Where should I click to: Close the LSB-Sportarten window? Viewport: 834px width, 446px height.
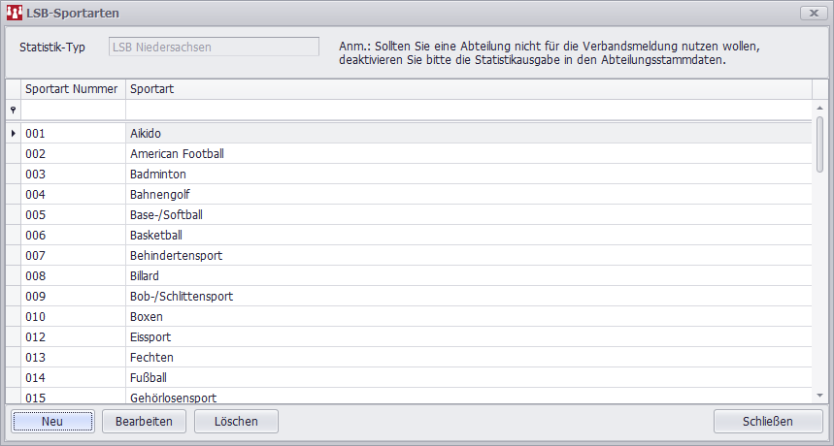[x=813, y=14]
